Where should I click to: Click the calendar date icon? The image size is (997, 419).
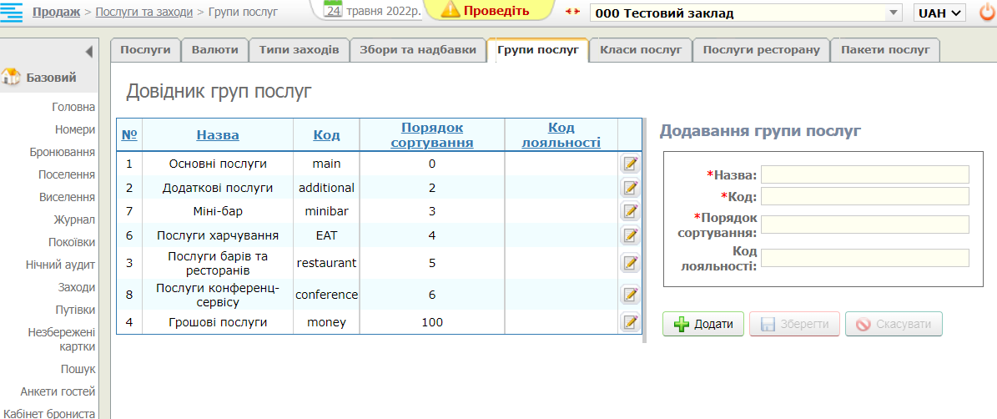click(333, 11)
